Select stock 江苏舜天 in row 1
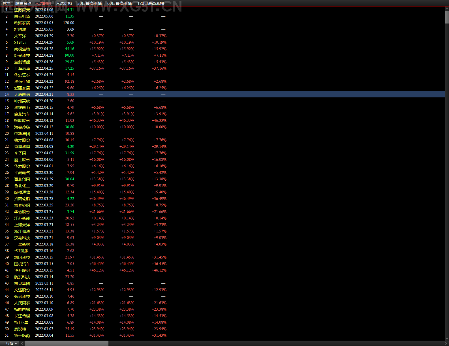Viewport: 449px width, 346px height. tap(22, 10)
